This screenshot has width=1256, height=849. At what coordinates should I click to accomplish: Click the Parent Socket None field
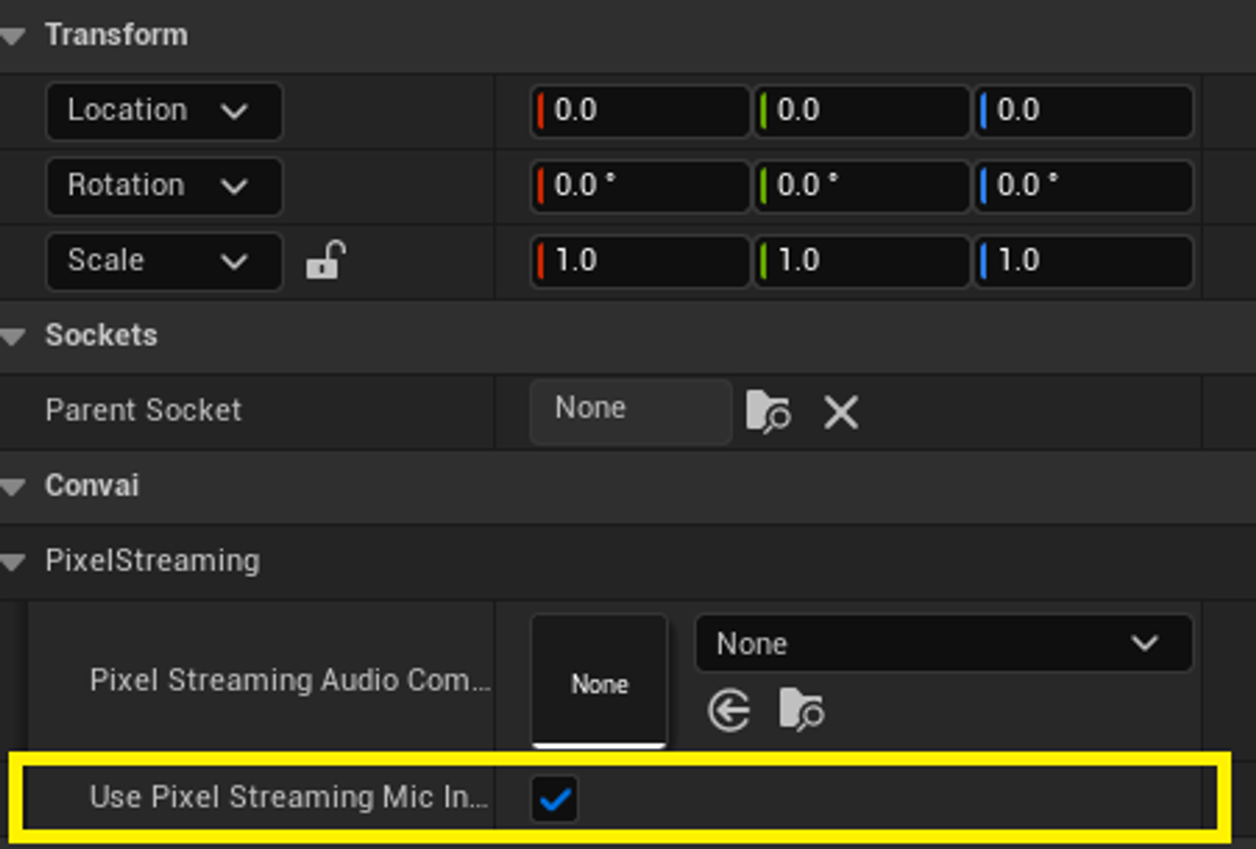(x=631, y=412)
